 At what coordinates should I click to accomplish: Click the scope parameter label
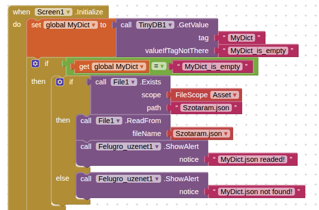[x=151, y=95]
